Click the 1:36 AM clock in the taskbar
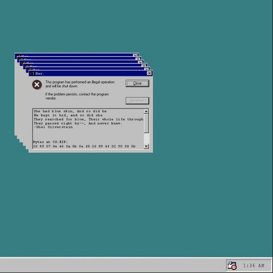Image resolution: width=273 pixels, height=273 pixels. [253, 266]
